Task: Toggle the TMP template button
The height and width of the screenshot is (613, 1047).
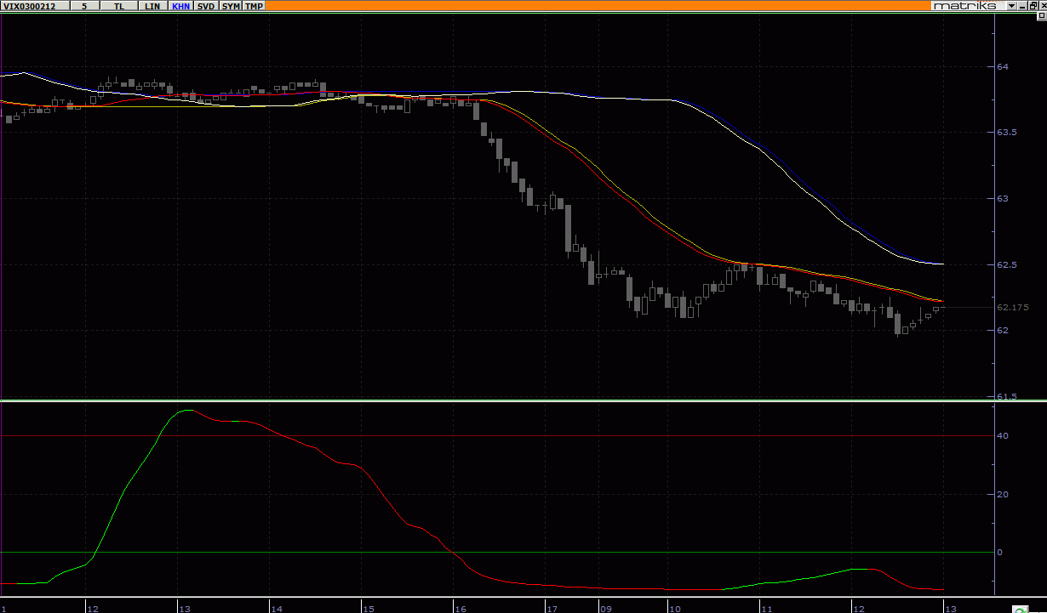Action: (x=255, y=6)
